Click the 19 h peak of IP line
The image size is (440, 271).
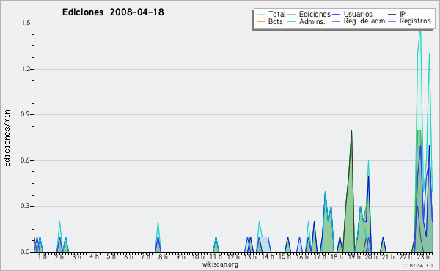pyautogui.click(x=351, y=130)
